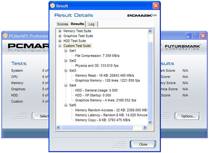Select the File Compression result entry

97,56
